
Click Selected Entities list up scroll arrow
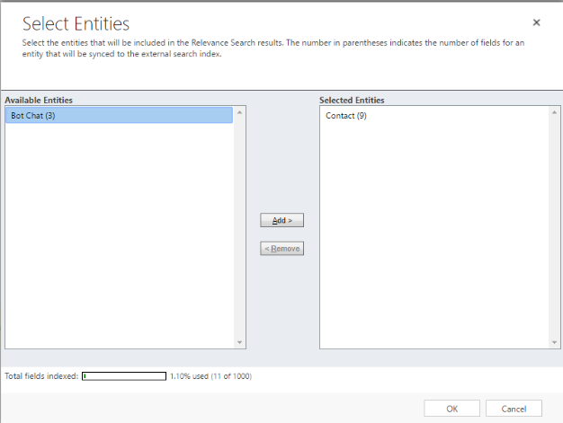(x=554, y=112)
